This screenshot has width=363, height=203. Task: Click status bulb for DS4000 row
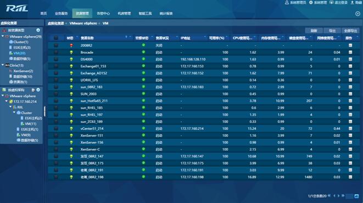tap(71, 59)
